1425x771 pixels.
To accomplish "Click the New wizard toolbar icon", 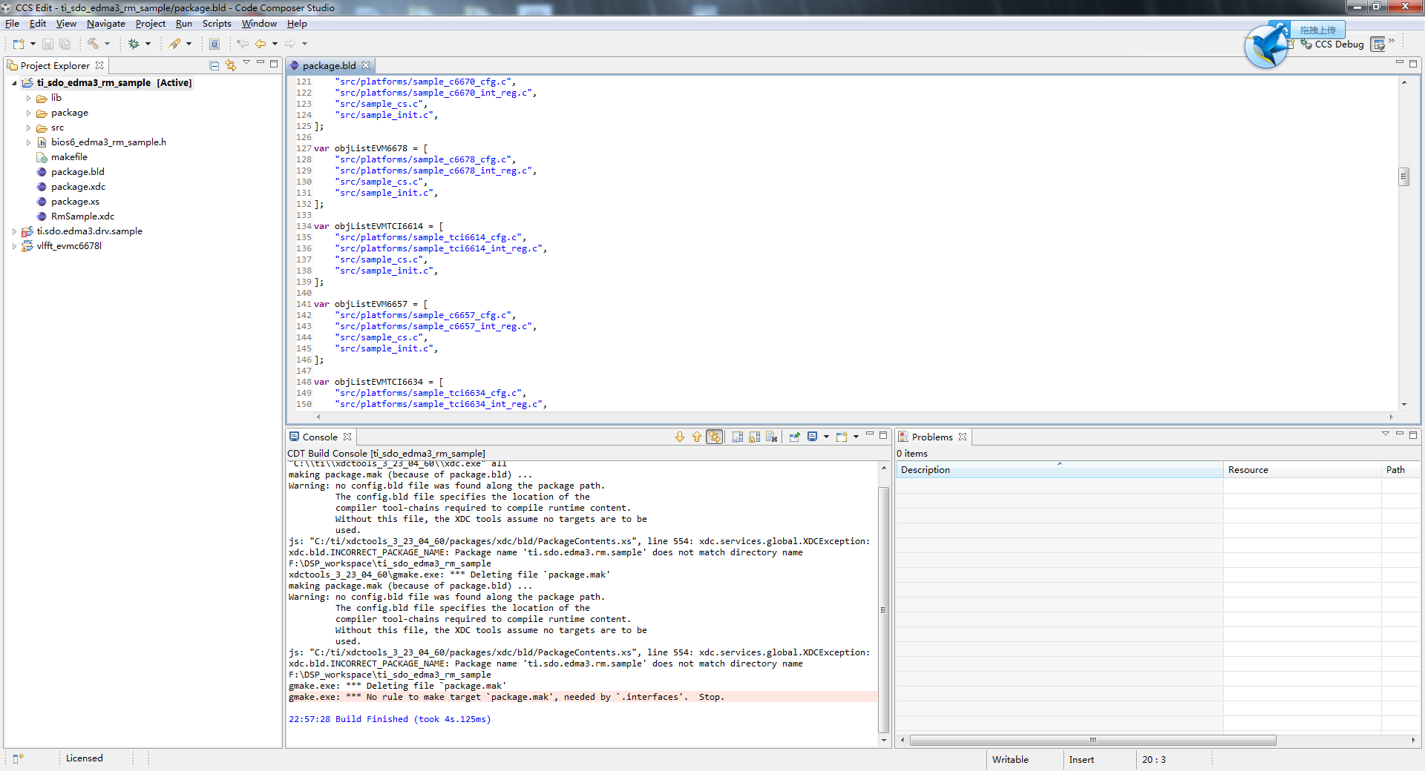I will (19, 44).
